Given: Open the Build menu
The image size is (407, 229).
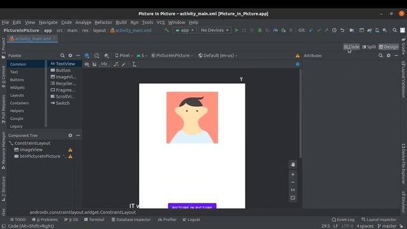Looking at the screenshot, I should click(x=121, y=22).
